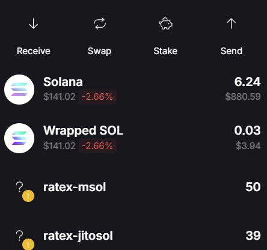Click the ratex-msol yellow warning badge
Viewport: 267px width, 250px height.
[28, 196]
